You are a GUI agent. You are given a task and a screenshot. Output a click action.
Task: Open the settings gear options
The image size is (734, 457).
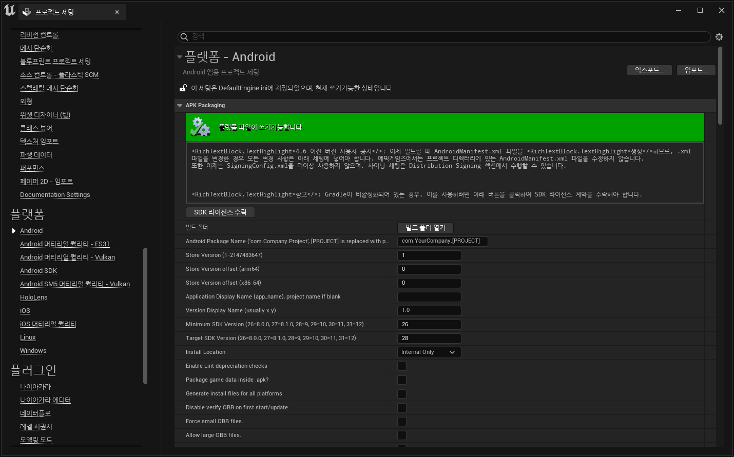[x=719, y=37]
